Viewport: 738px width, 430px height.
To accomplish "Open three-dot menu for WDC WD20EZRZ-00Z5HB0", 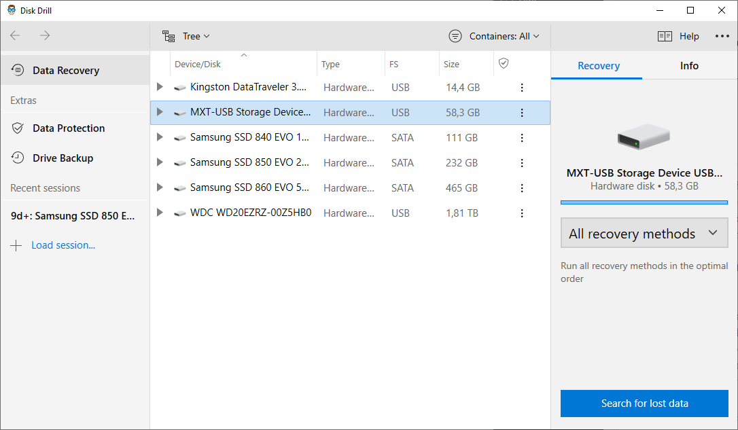I will point(522,213).
